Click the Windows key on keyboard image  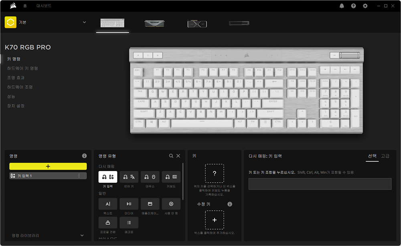click(152, 123)
